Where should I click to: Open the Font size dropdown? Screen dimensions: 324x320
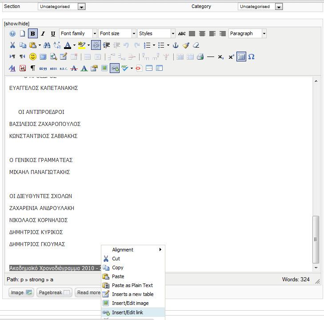click(117, 33)
